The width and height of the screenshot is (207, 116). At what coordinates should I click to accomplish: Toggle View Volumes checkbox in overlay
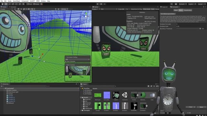point(66,61)
